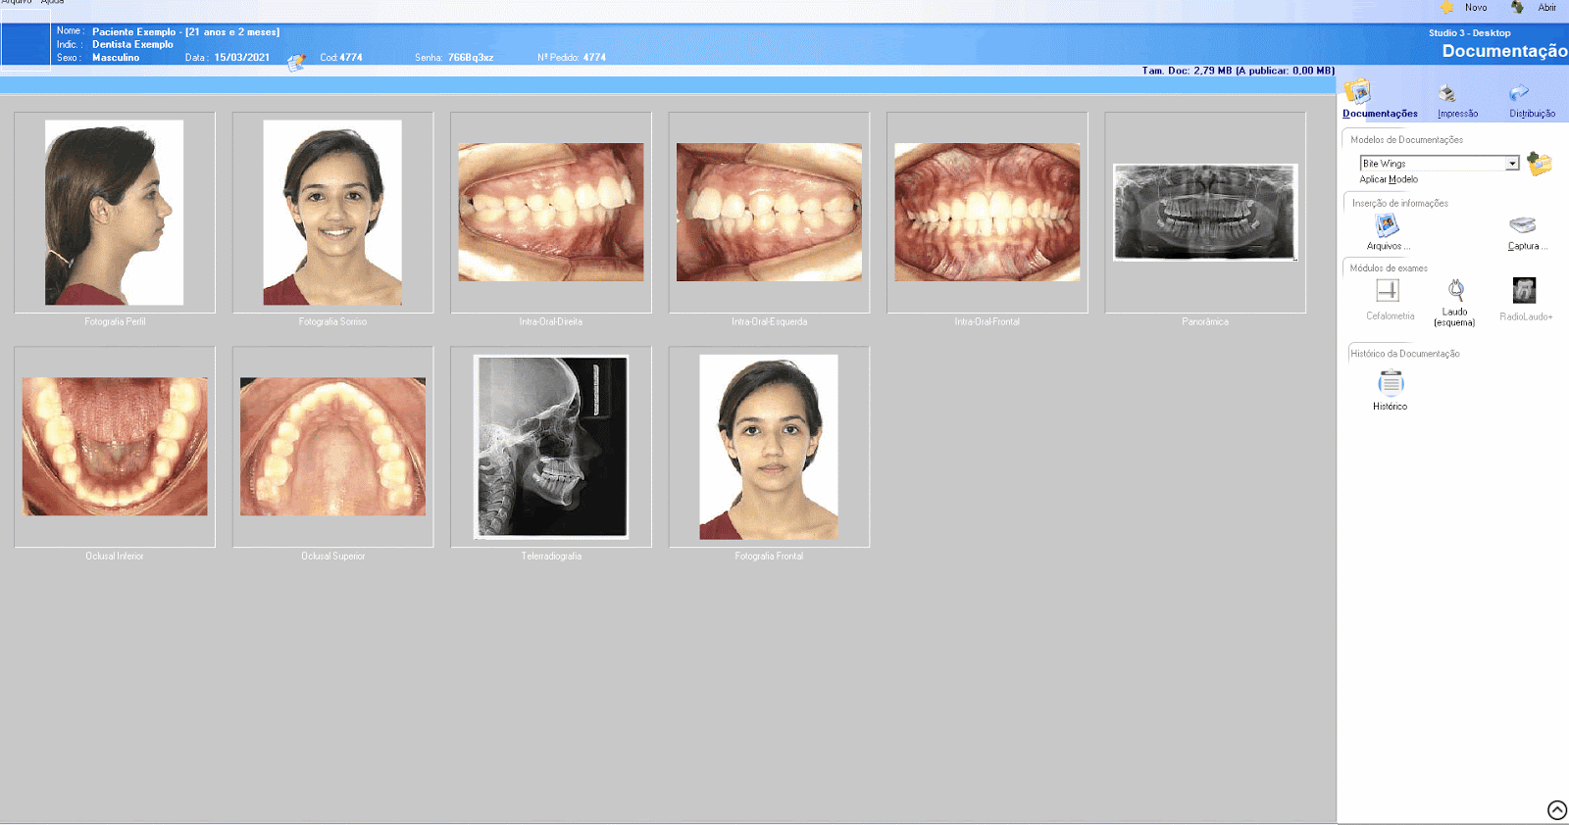Click the Oclusal Superior caption label

[x=332, y=557]
